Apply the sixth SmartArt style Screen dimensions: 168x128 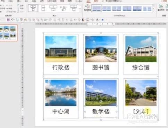point(147,8)
